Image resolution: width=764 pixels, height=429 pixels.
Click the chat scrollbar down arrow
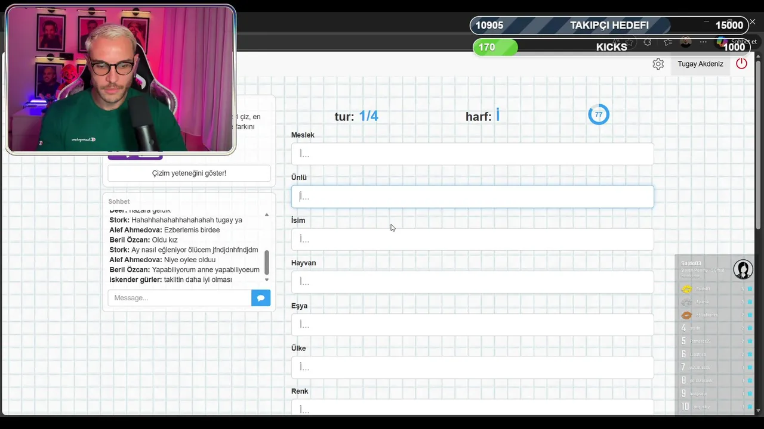267,279
